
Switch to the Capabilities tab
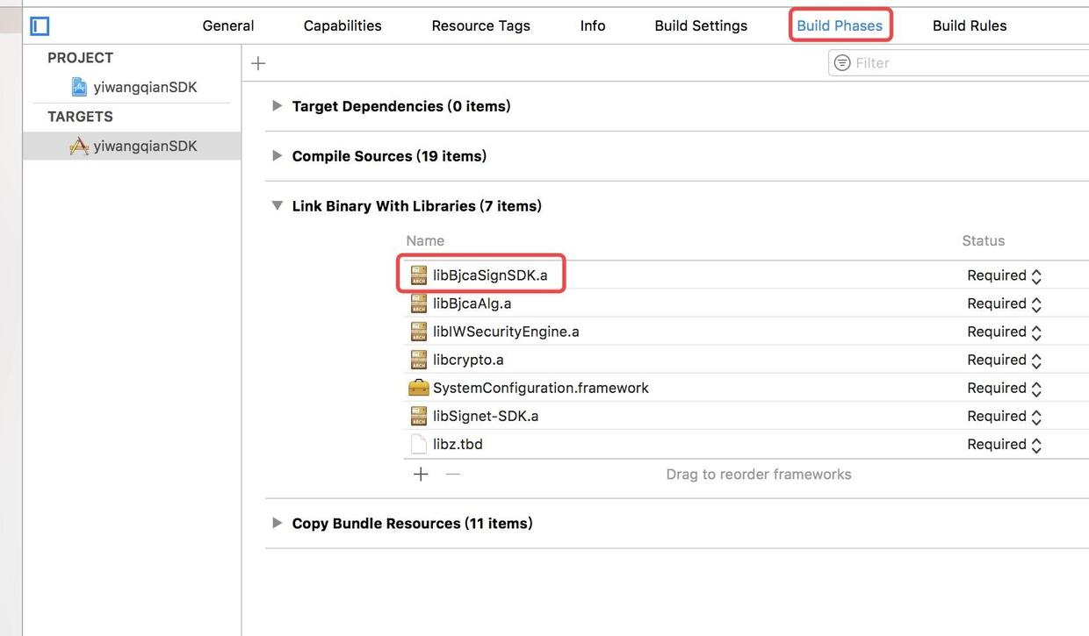tap(343, 25)
